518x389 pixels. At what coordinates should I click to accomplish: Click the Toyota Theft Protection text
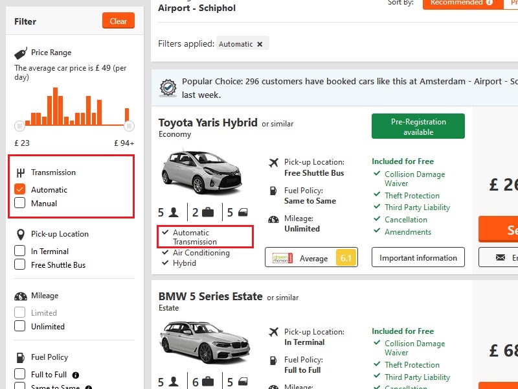pos(412,196)
